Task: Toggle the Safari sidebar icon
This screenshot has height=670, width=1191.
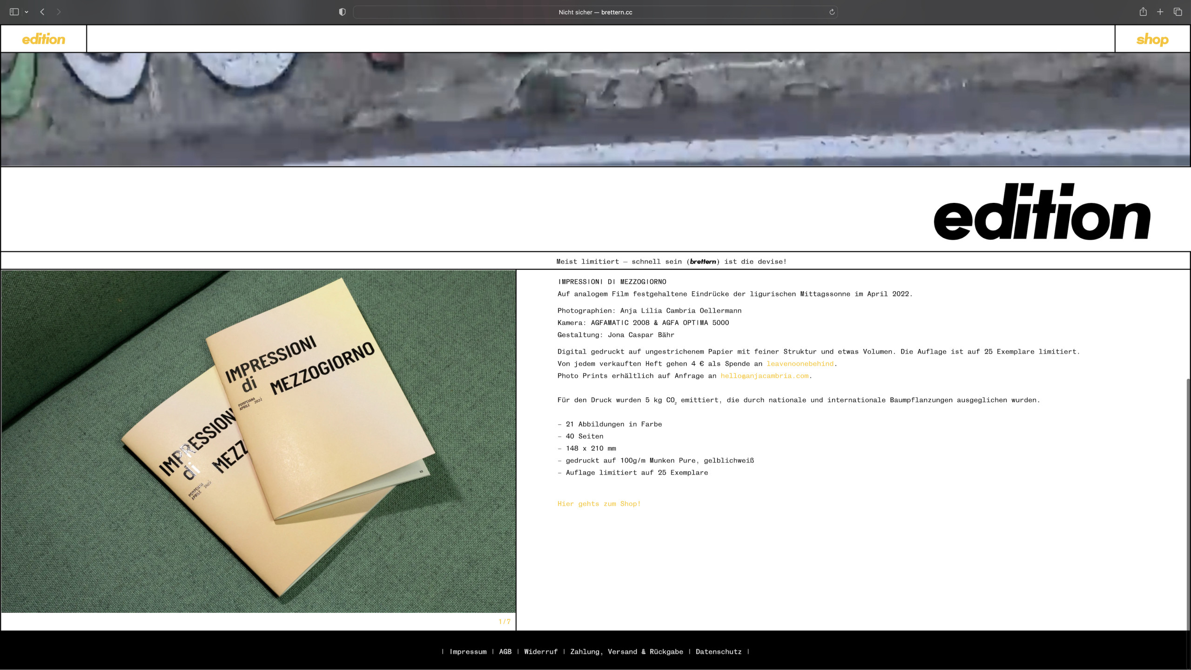Action: click(x=14, y=12)
